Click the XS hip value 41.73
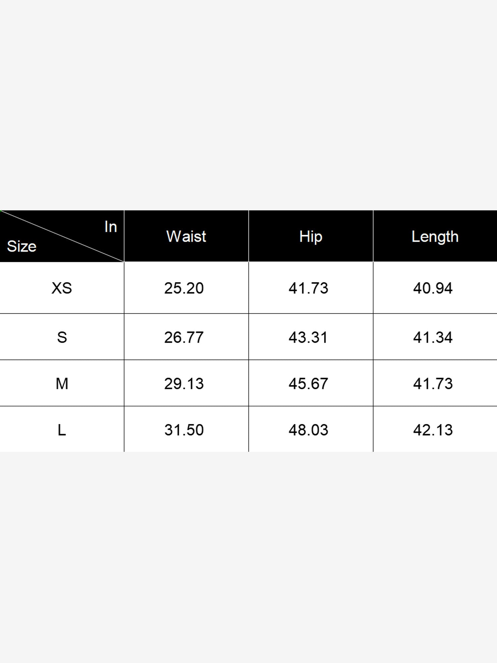 click(x=308, y=288)
